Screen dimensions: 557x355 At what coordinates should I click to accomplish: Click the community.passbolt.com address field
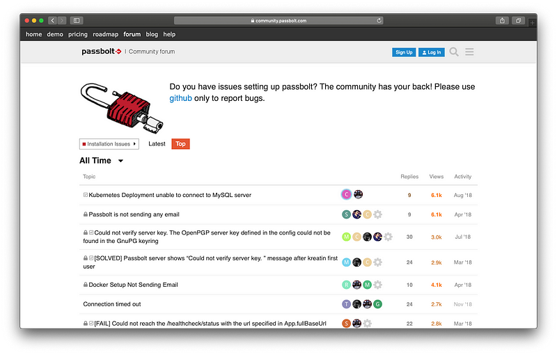tap(278, 21)
